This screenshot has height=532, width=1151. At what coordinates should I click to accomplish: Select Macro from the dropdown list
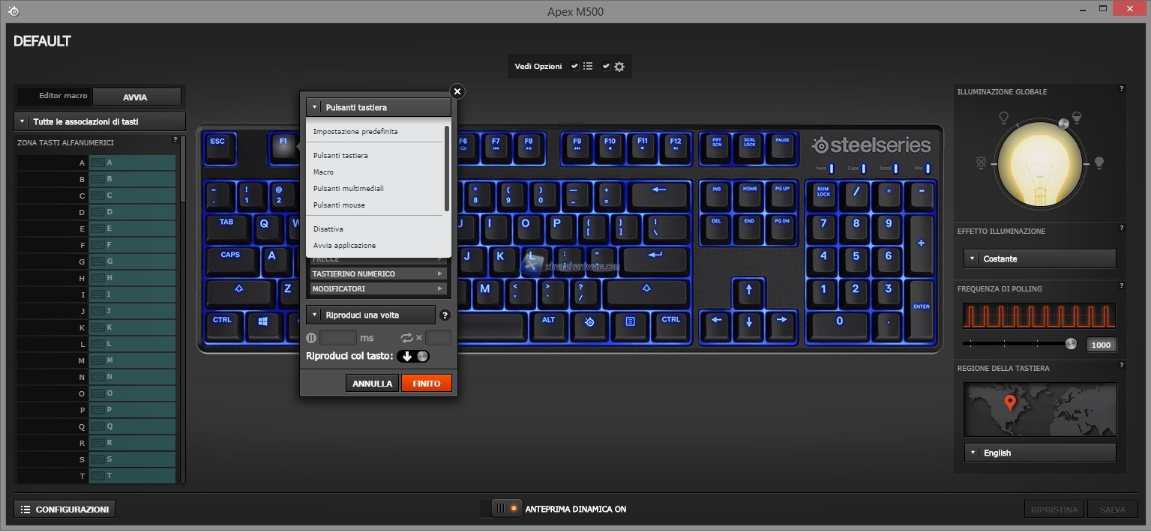click(x=324, y=172)
